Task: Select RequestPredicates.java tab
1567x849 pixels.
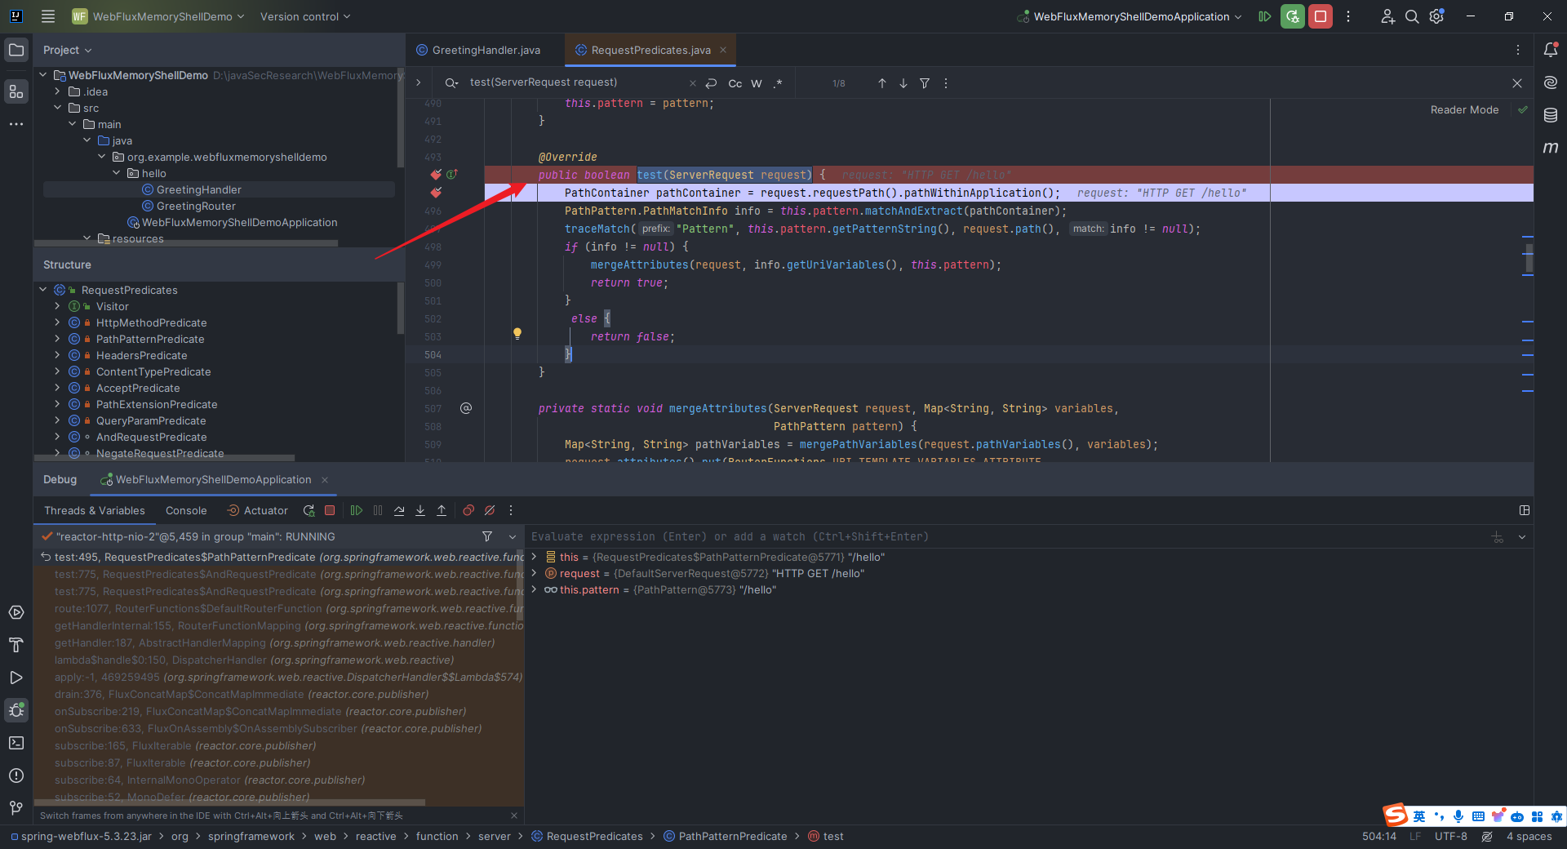Action: [650, 50]
